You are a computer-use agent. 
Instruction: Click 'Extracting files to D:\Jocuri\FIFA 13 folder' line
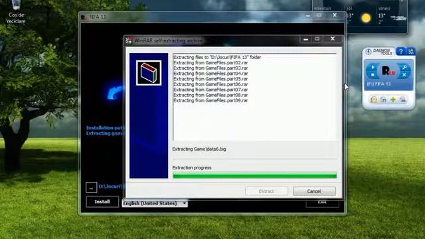tap(217, 57)
